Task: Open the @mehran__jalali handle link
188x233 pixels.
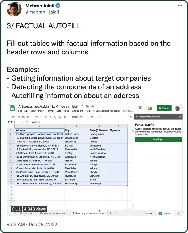Action: click(x=42, y=12)
